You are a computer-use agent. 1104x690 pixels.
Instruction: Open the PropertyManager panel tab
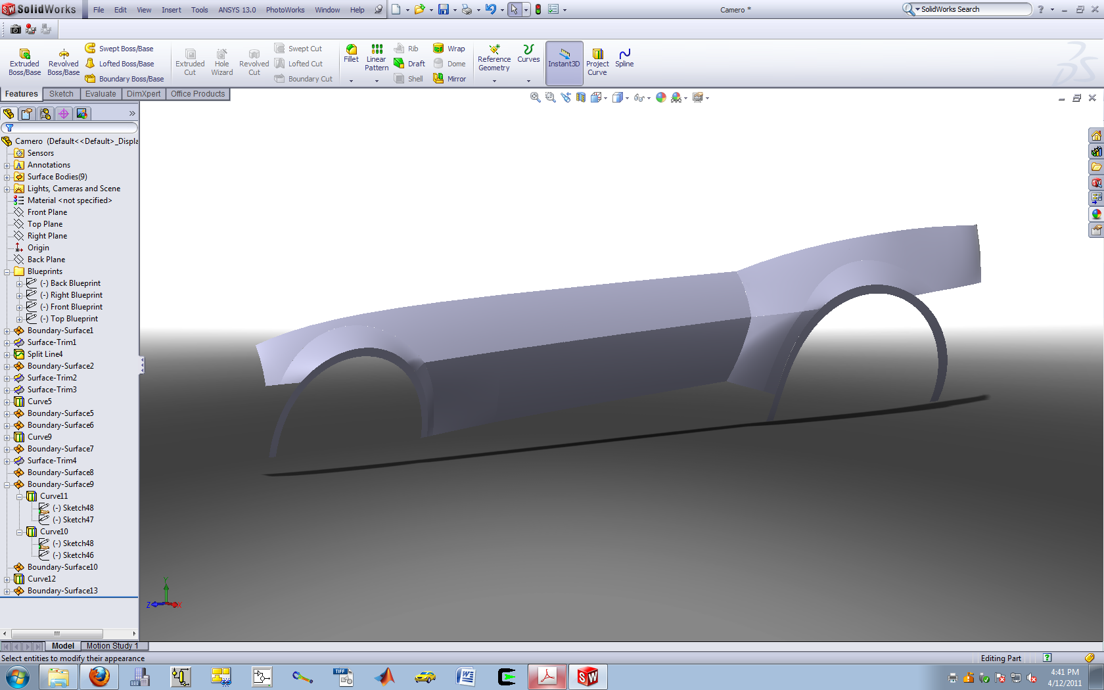click(27, 114)
